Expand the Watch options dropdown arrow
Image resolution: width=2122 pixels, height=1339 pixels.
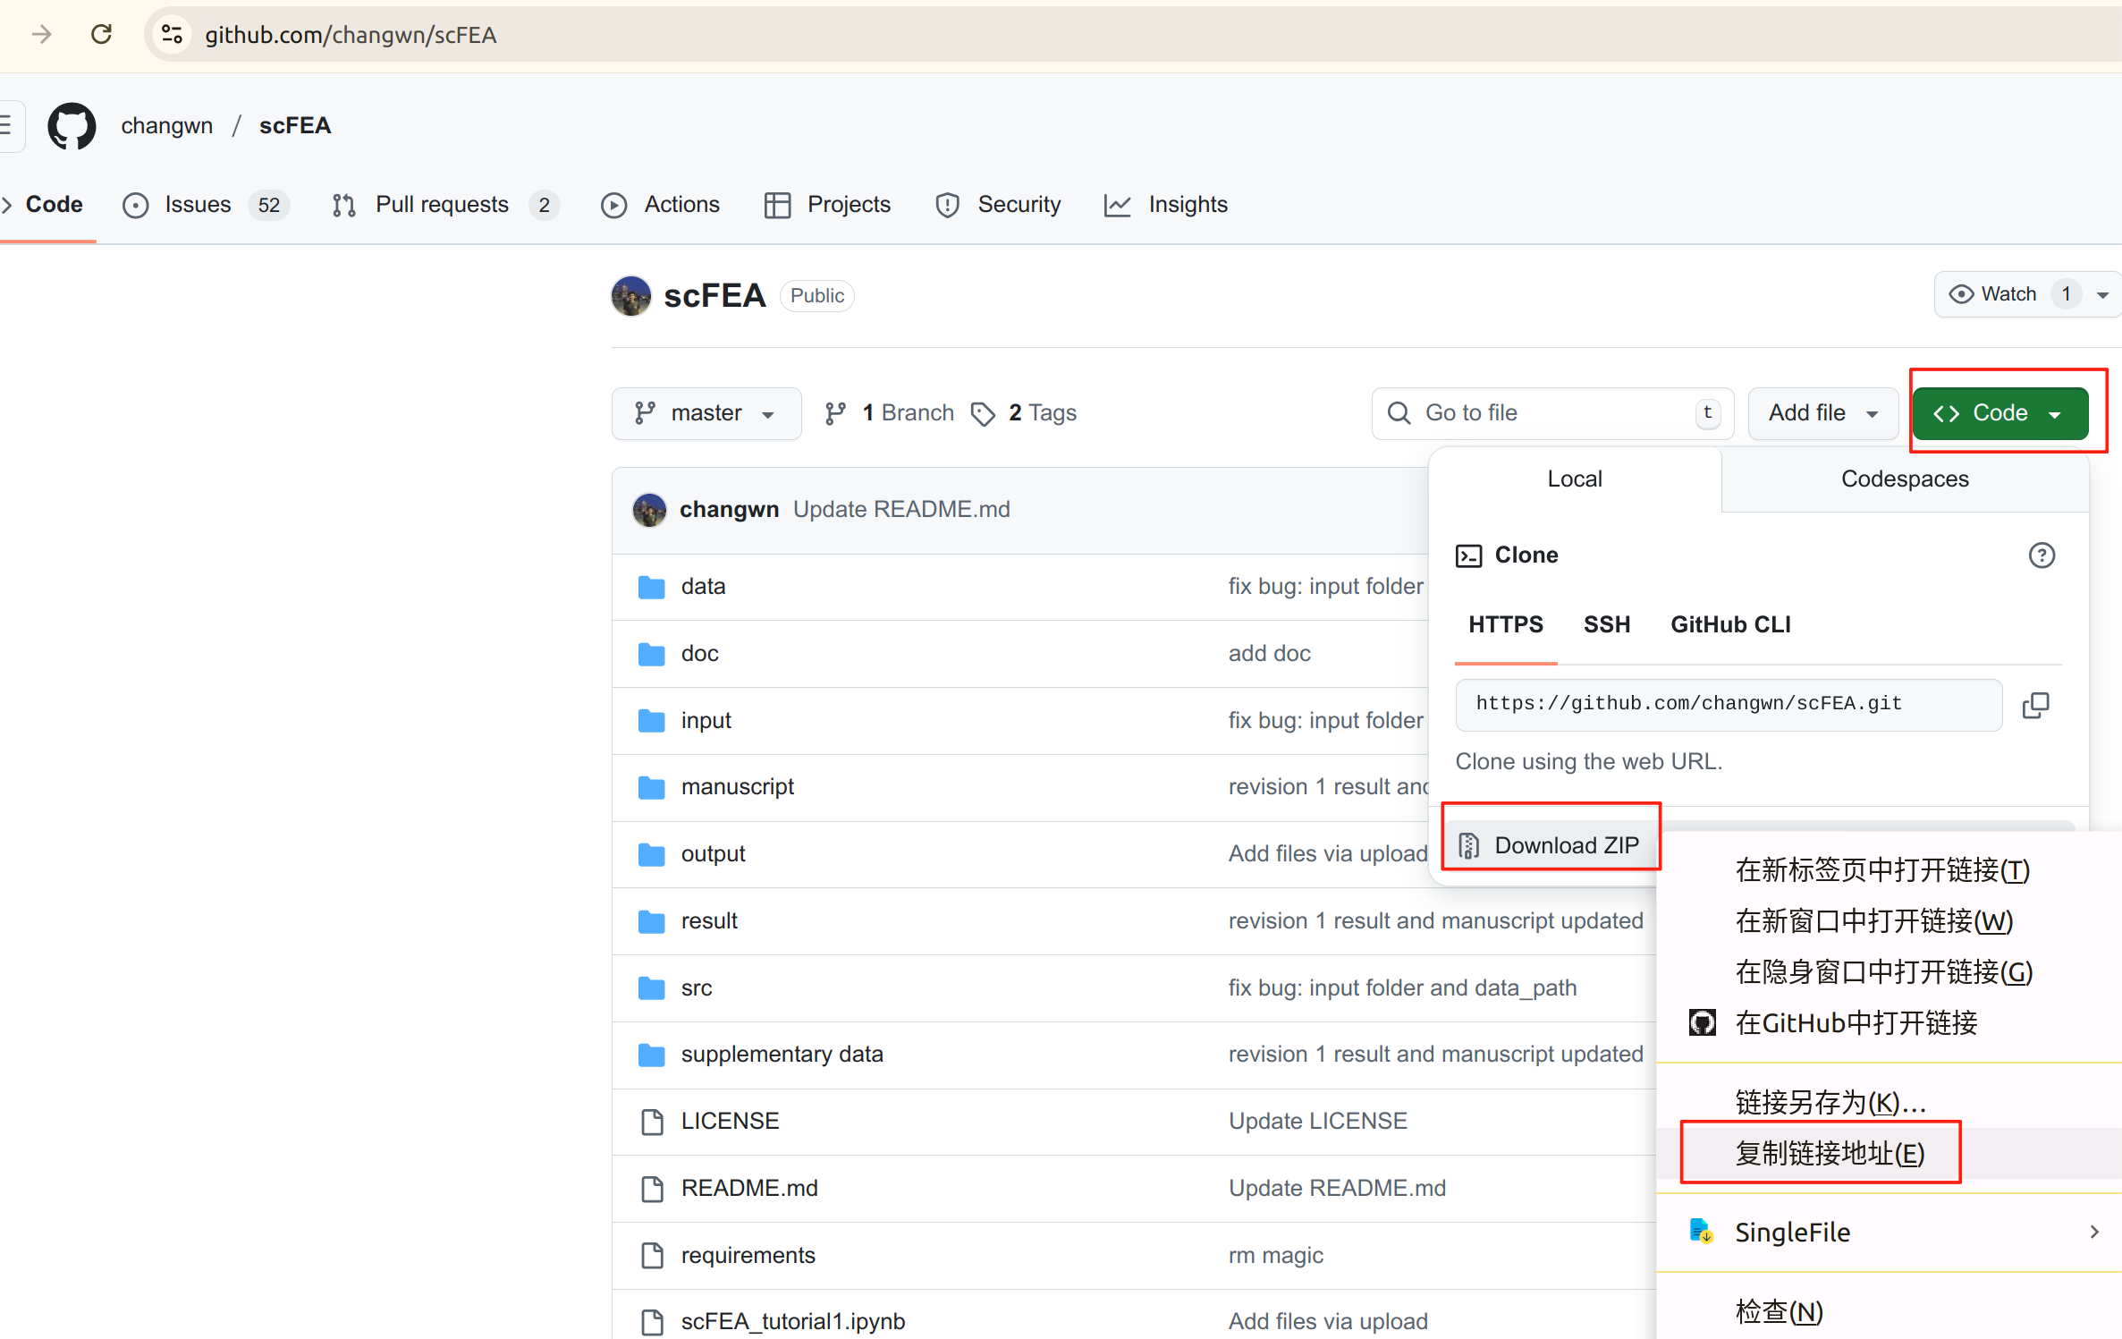[2103, 294]
